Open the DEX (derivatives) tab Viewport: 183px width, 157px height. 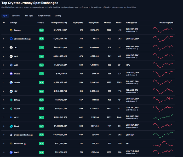coord(44,16)
